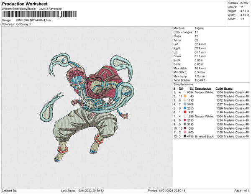
Task: Click the Wilcom EmbroideryStudio Level 3 Advanced text
Action: (31, 9)
